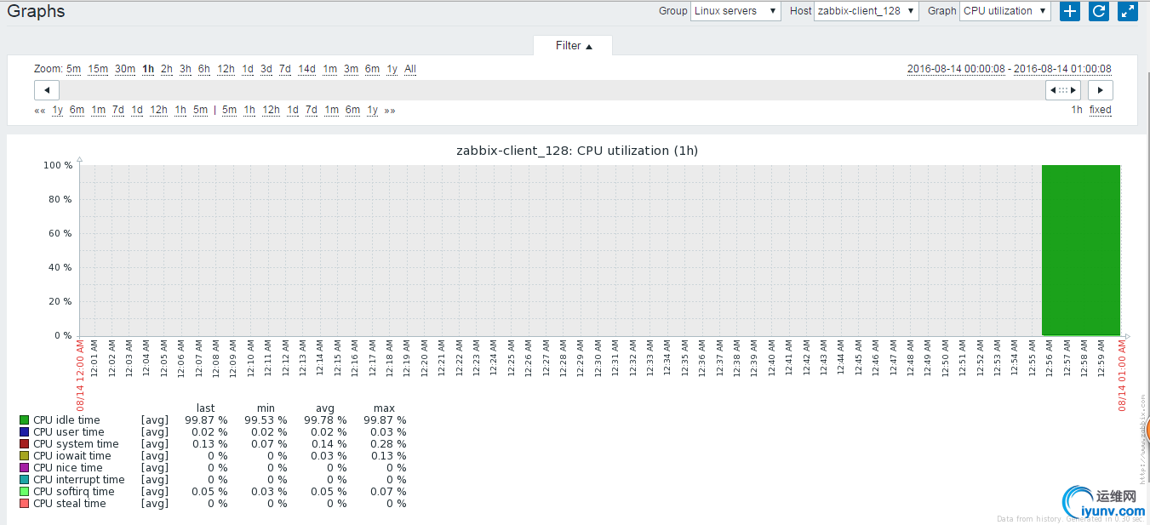Set zoom to 6h
This screenshot has width=1150, height=525.
204,69
